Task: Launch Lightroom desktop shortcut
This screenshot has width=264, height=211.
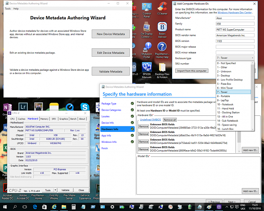Action: coord(23,107)
